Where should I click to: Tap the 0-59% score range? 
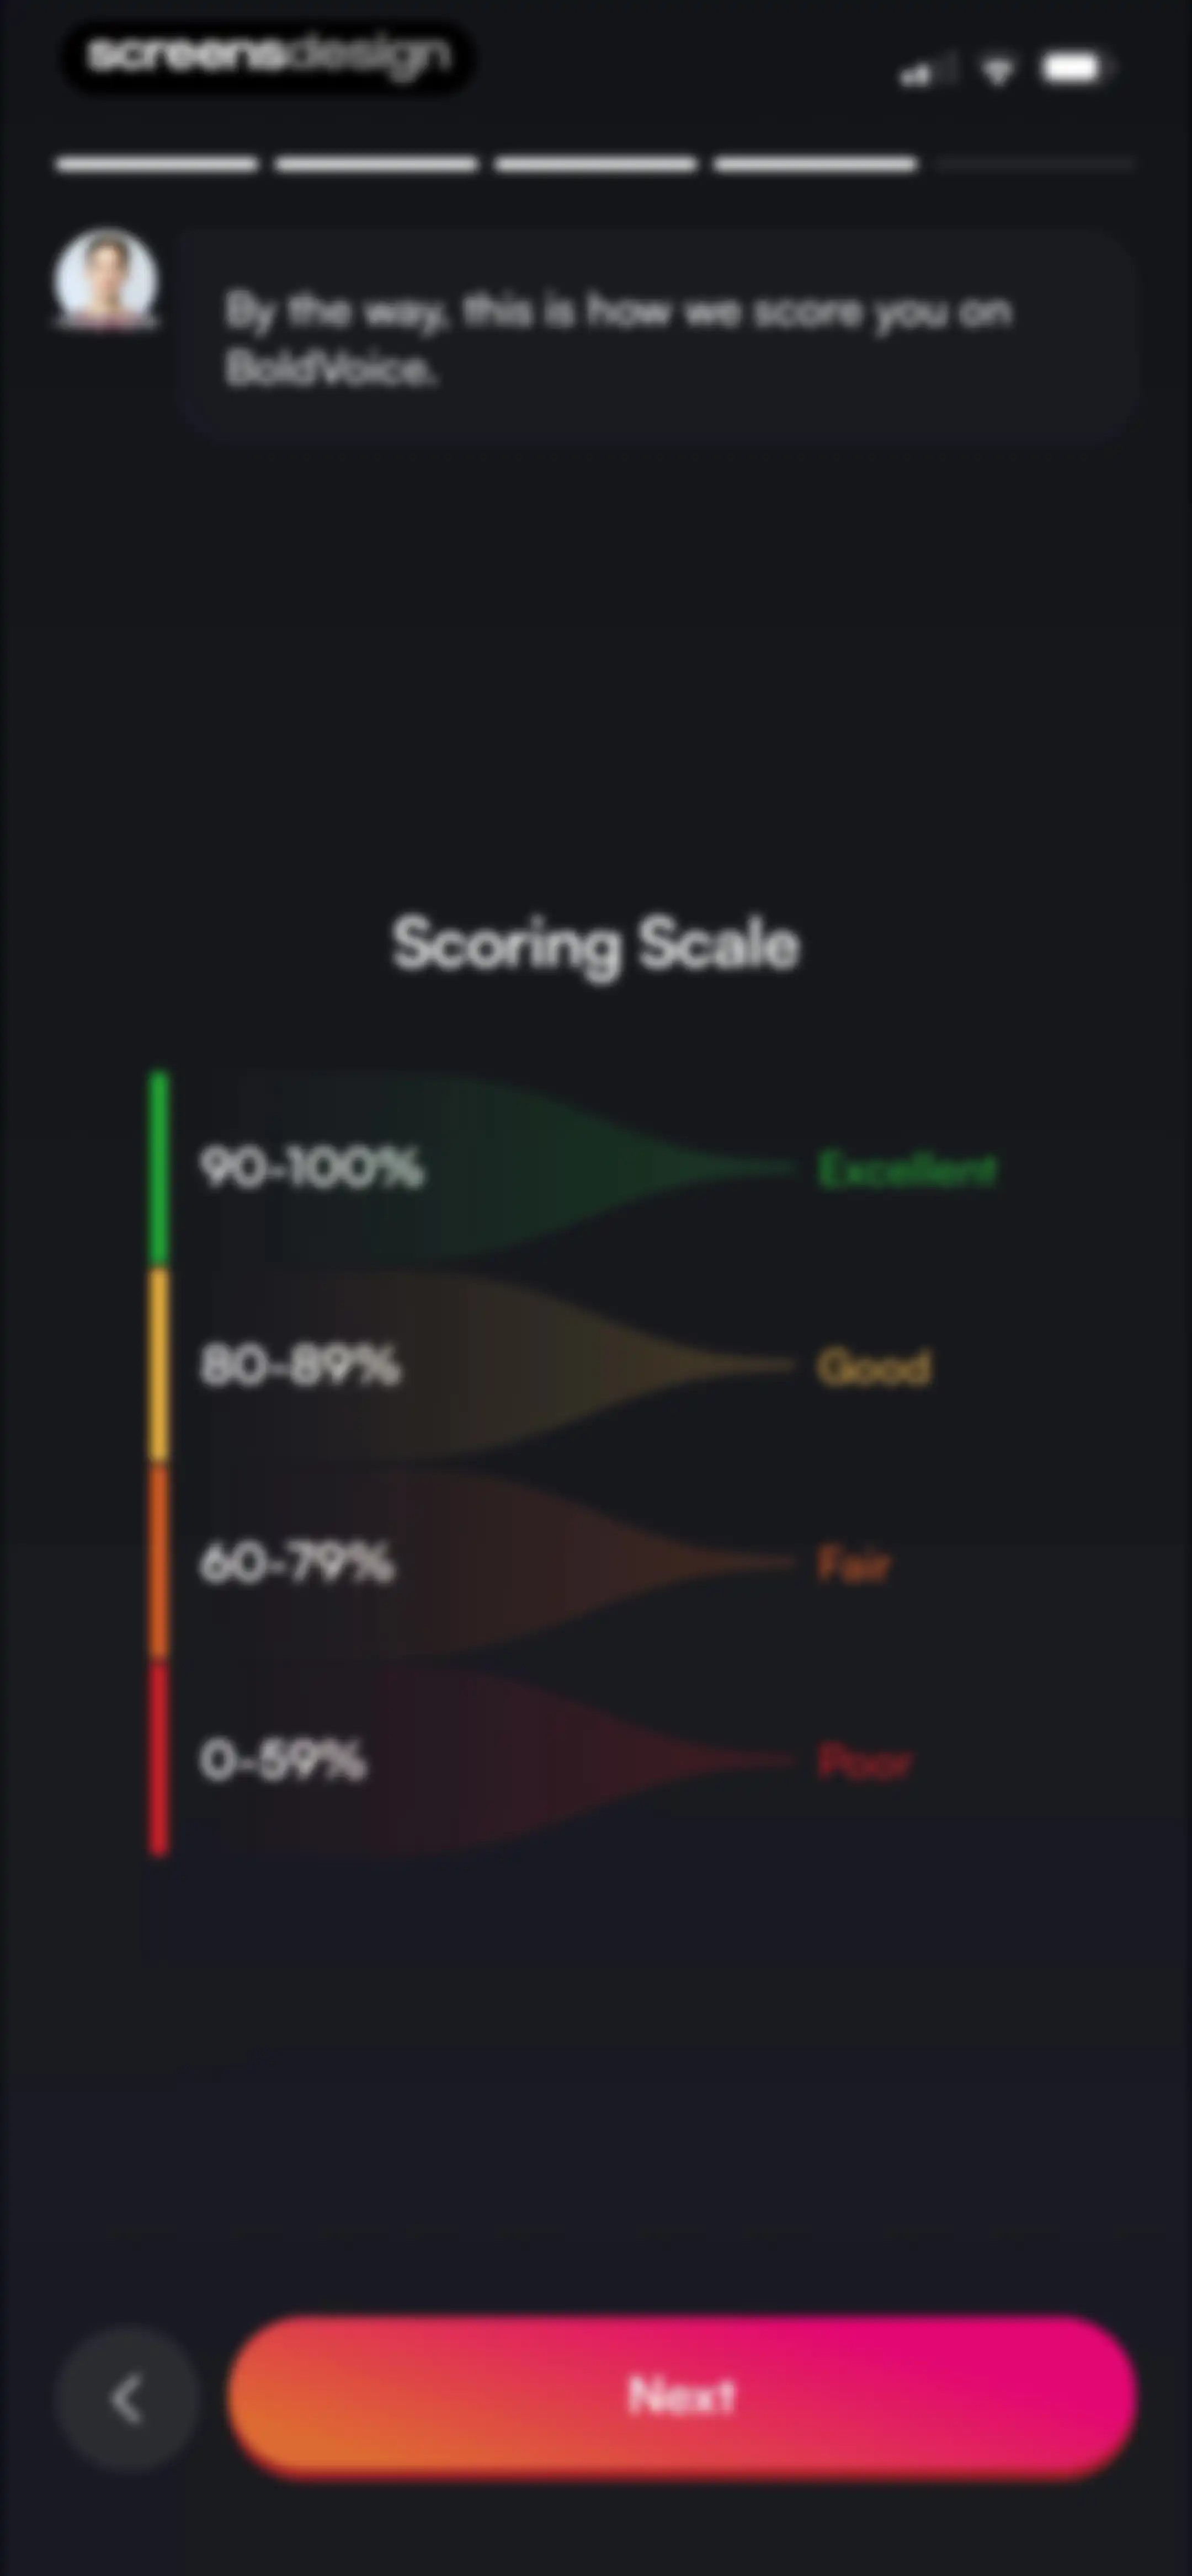click(283, 1760)
